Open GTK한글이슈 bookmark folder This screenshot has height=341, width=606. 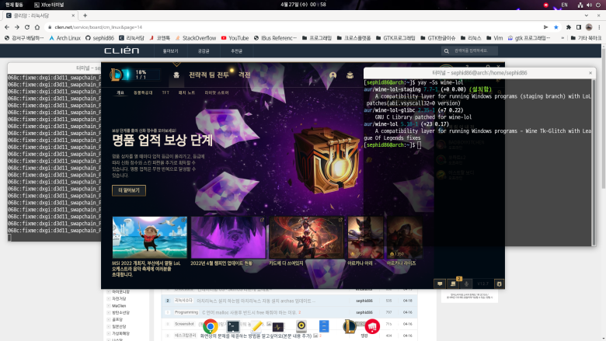point(438,38)
